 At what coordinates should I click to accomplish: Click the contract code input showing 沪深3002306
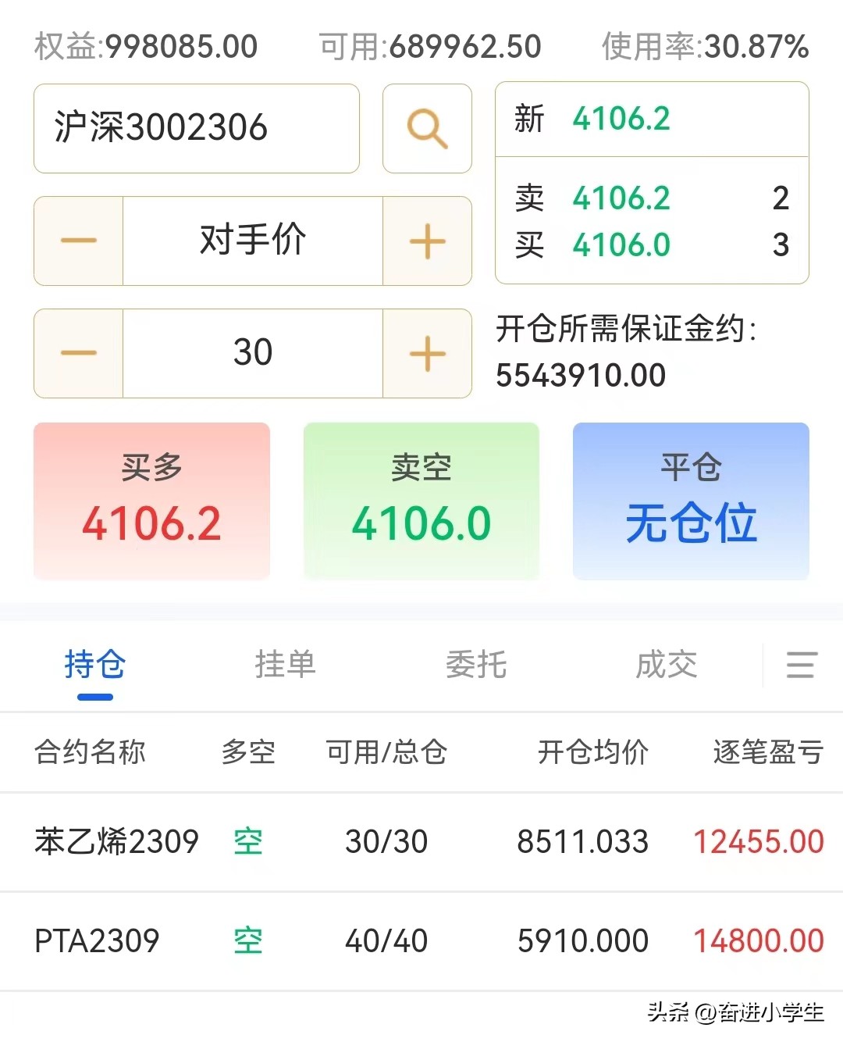click(x=195, y=129)
